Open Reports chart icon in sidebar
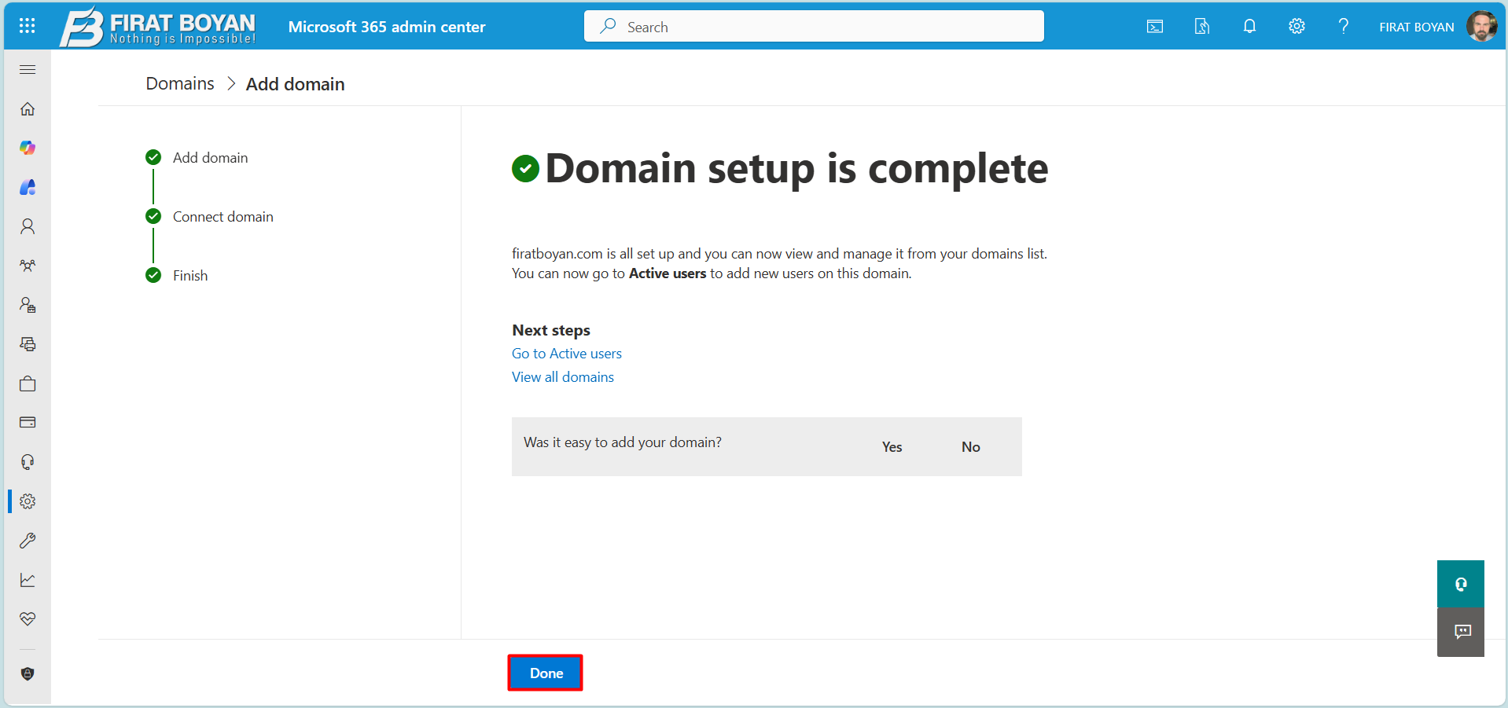1508x708 pixels. coord(27,579)
